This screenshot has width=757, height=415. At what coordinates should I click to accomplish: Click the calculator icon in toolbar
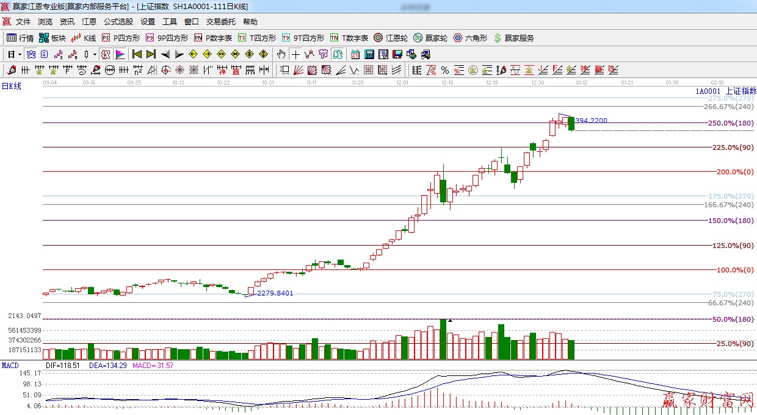click(369, 54)
